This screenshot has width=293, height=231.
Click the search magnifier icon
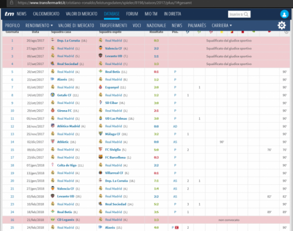(x=246, y=14)
